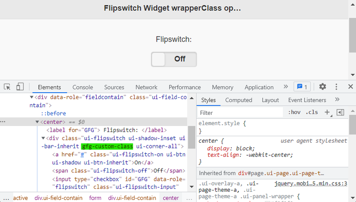
Task: Switch to the Elements tab
Action: (x=49, y=87)
